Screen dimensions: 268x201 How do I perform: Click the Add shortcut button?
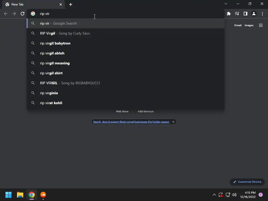(x=146, y=111)
